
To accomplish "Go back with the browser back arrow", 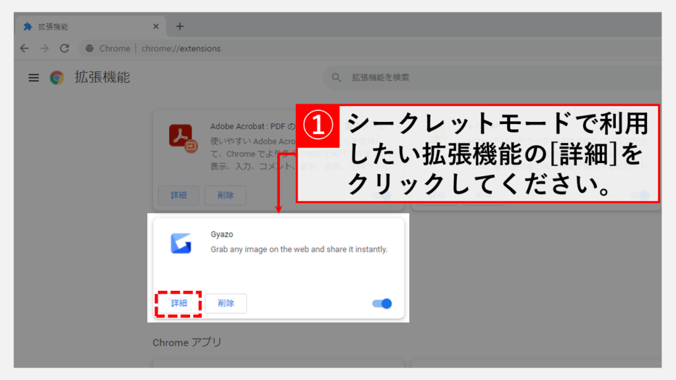I will point(24,48).
